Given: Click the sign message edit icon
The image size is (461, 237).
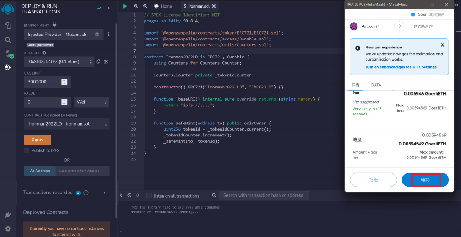Looking at the screenshot, I should click(x=106, y=61).
